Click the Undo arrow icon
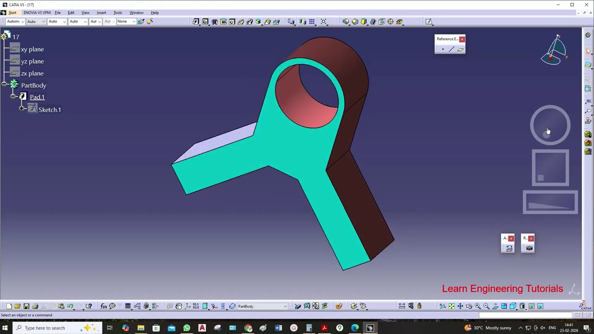Screen dimensions: 594x334 pyautogui.click(x=70, y=306)
